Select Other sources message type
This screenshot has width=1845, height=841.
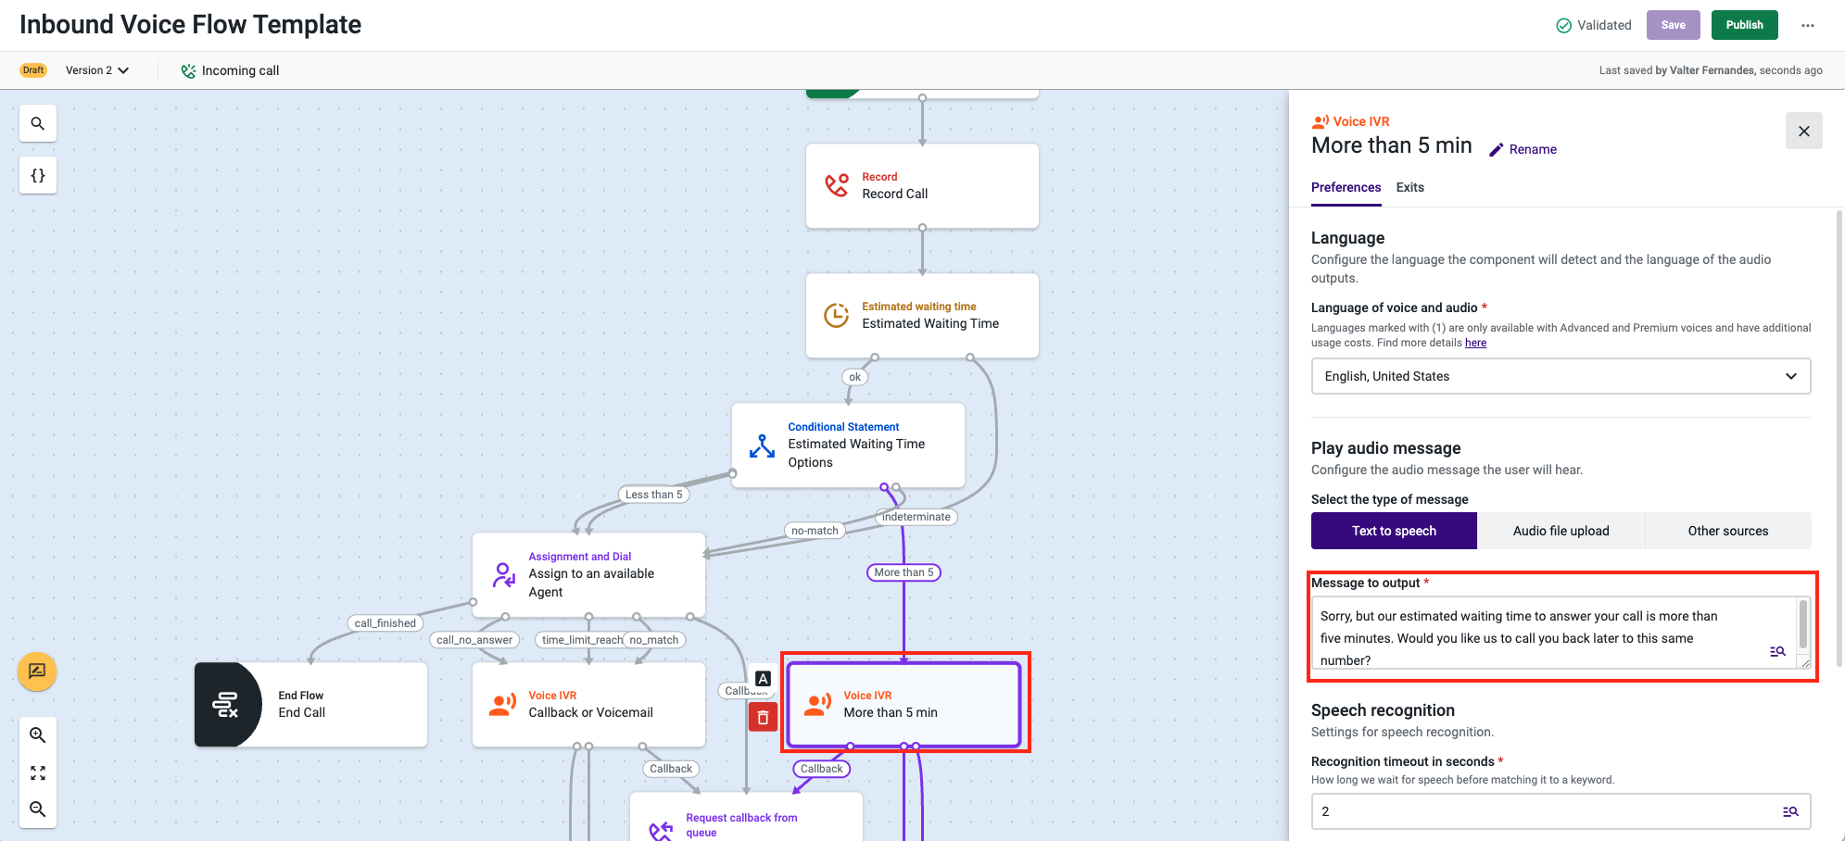click(1728, 531)
